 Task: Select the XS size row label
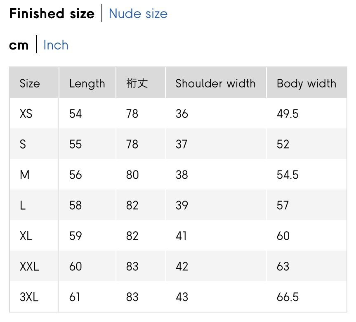[26, 114]
